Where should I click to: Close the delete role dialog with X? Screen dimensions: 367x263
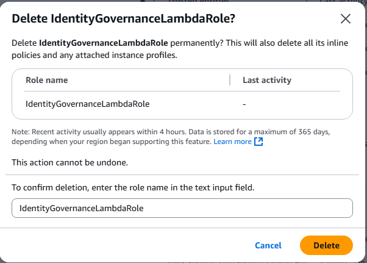(x=346, y=19)
